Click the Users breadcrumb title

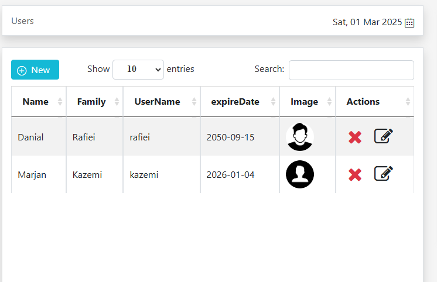click(23, 21)
